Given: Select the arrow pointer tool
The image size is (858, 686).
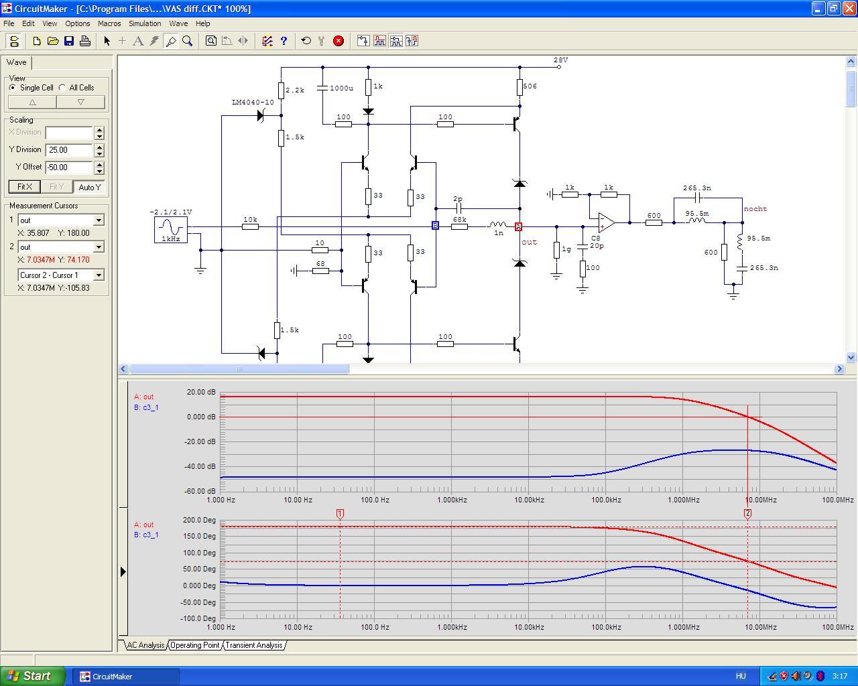Looking at the screenshot, I should (107, 41).
